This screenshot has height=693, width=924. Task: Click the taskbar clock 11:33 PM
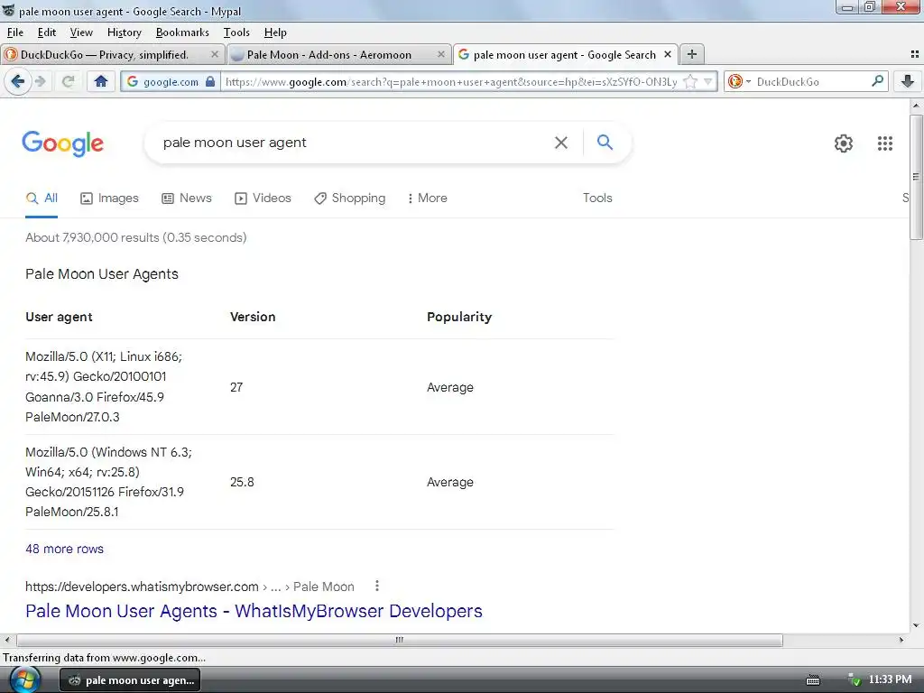(x=890, y=679)
